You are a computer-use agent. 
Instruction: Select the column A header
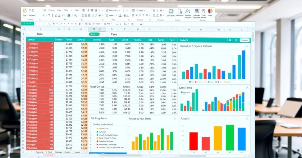[x=41, y=29]
